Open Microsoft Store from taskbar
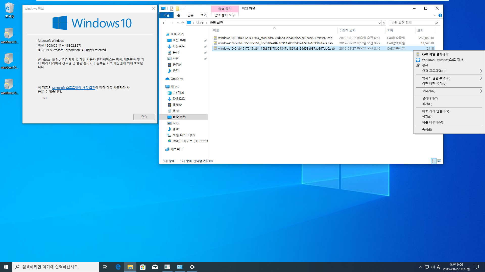 pos(143,267)
